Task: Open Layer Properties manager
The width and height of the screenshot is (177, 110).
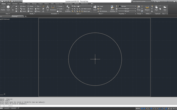Action: tap(68, 8)
